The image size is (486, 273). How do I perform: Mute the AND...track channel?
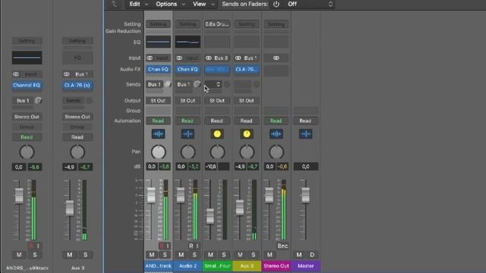pos(152,255)
